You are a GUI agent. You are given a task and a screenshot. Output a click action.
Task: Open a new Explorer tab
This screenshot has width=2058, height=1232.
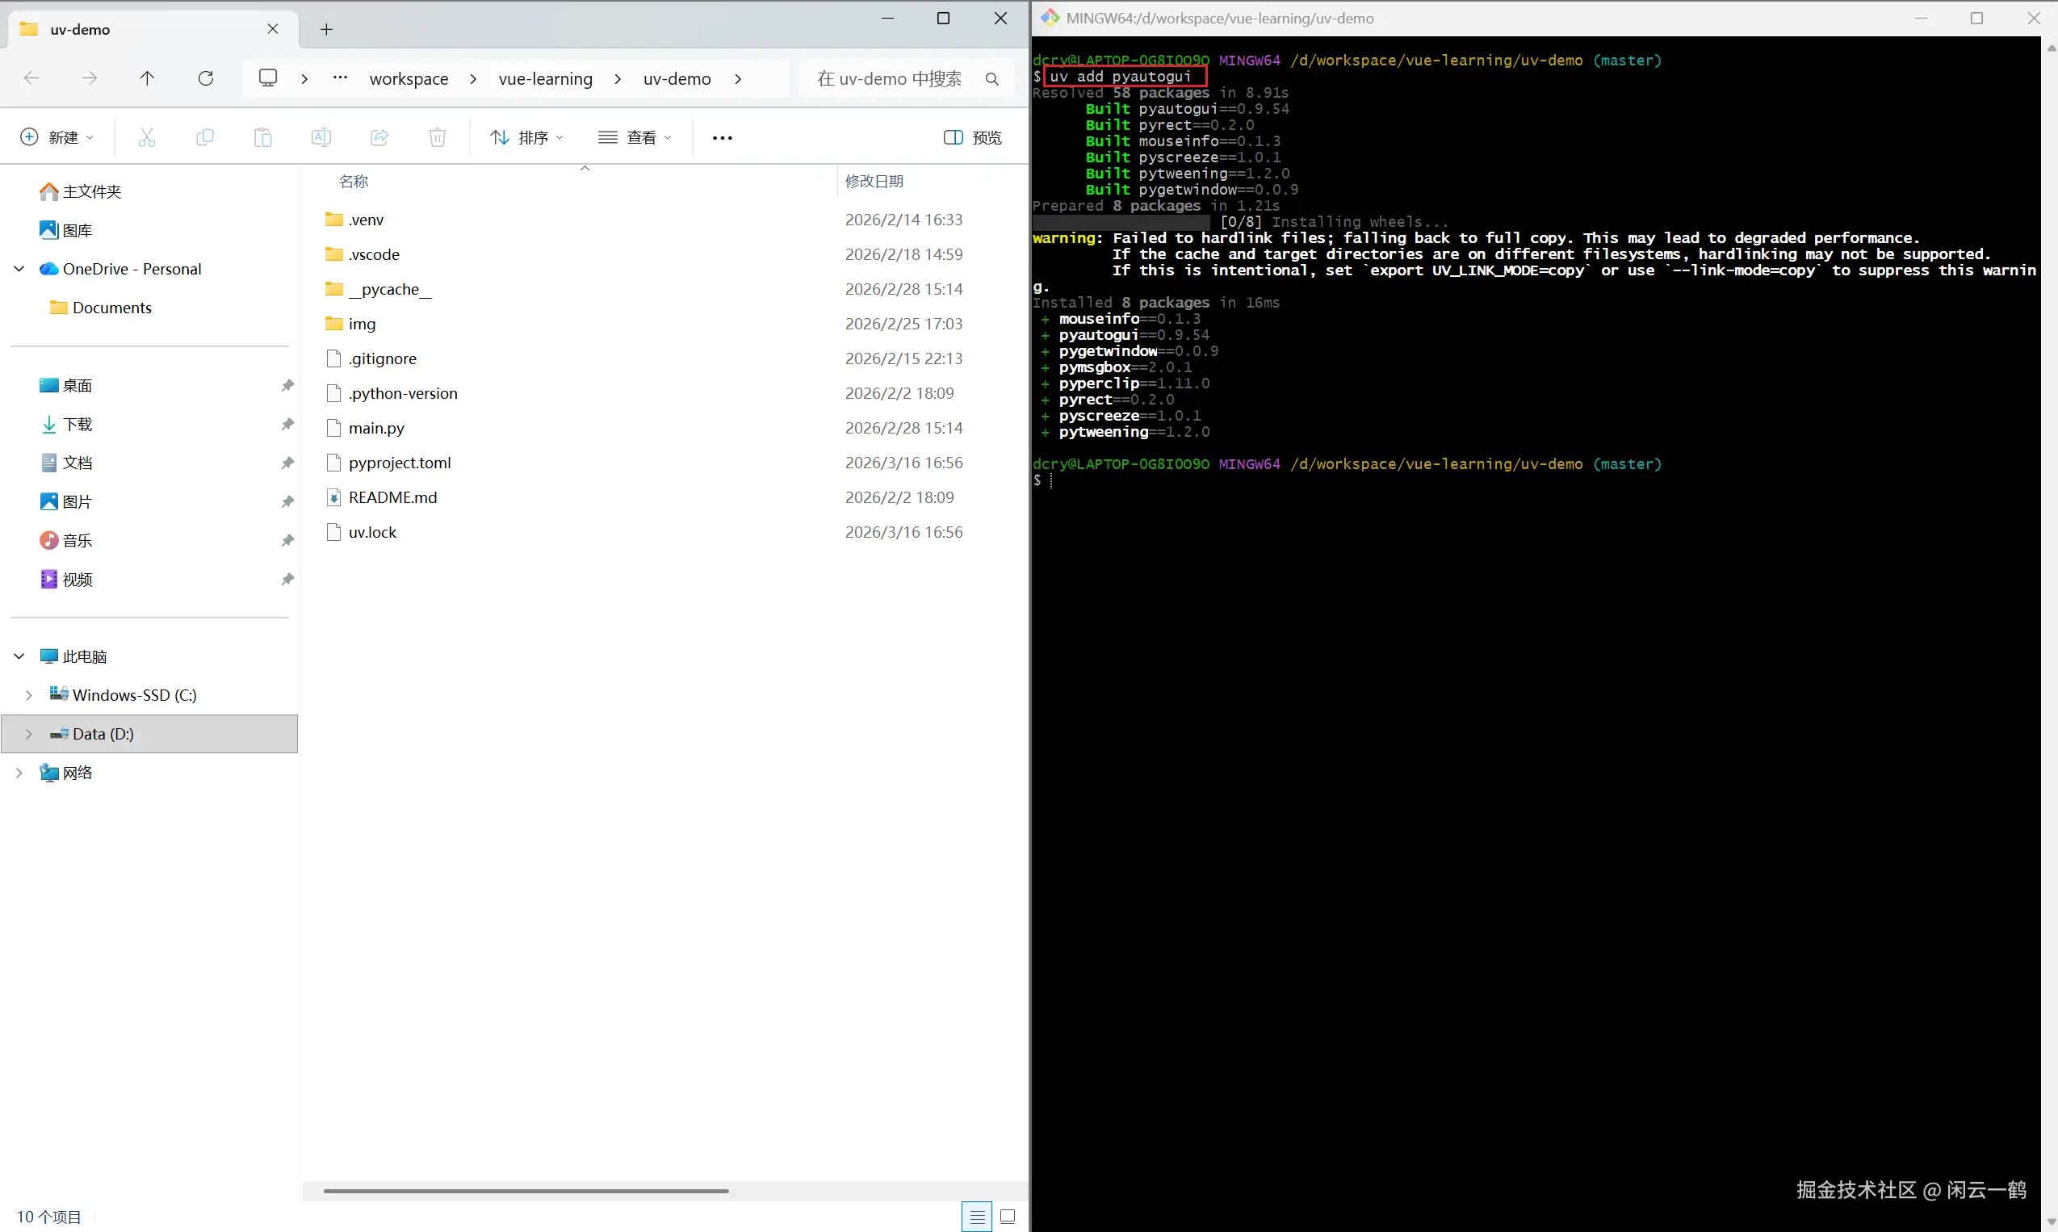pos(326,30)
